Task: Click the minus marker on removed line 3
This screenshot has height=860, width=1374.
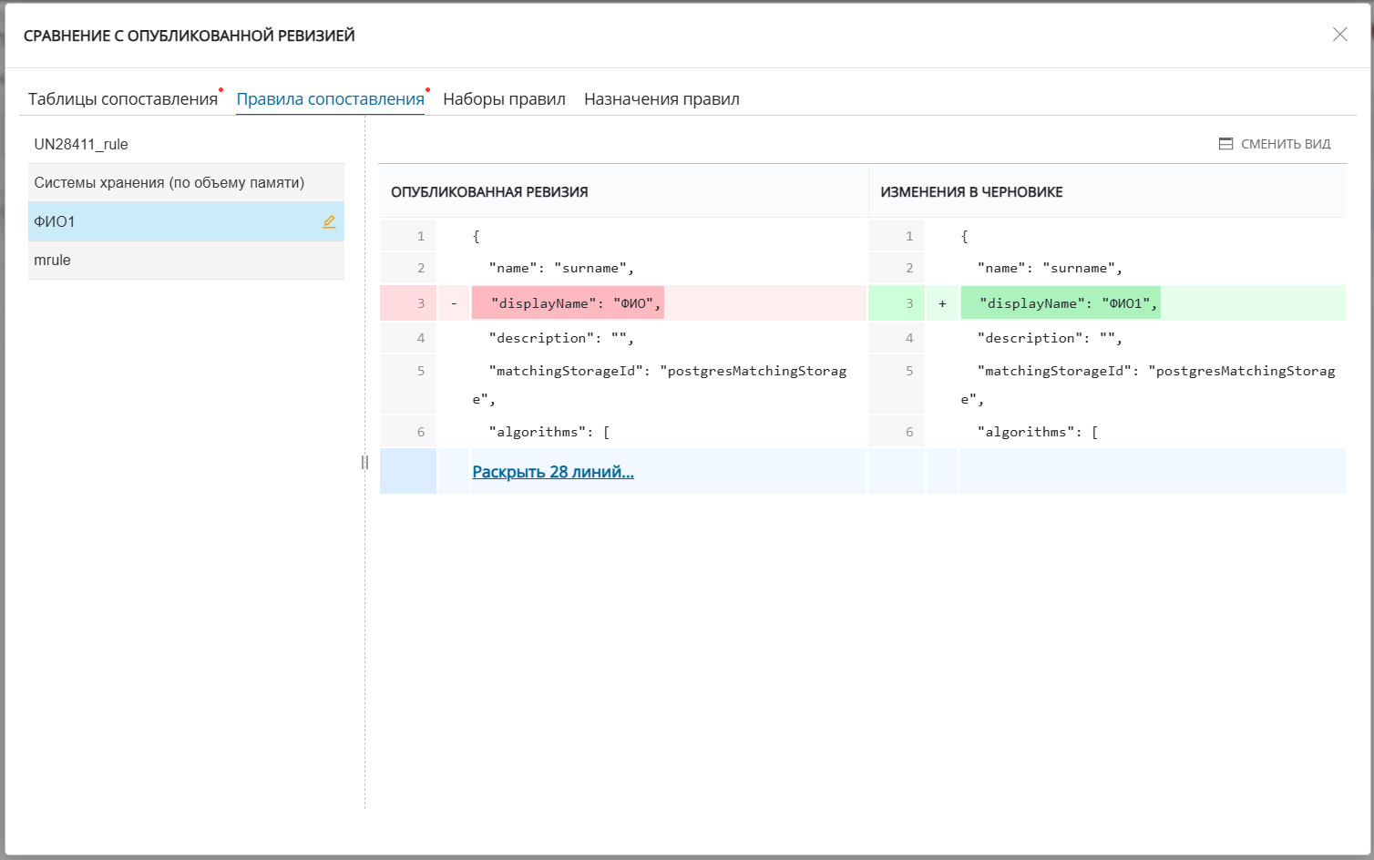Action: [x=454, y=303]
